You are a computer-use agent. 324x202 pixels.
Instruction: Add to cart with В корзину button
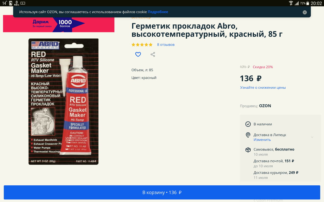(x=162, y=192)
